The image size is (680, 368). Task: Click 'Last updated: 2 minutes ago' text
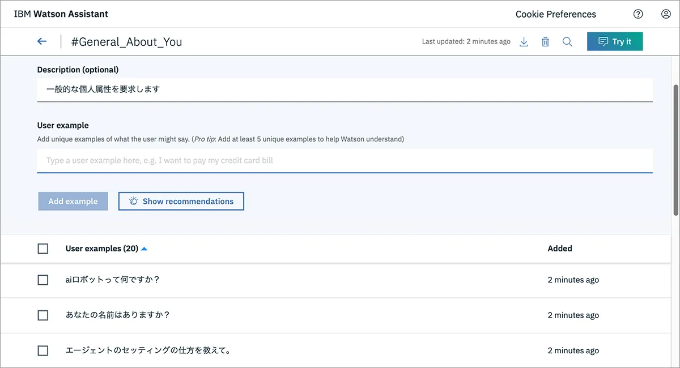pyautogui.click(x=466, y=41)
